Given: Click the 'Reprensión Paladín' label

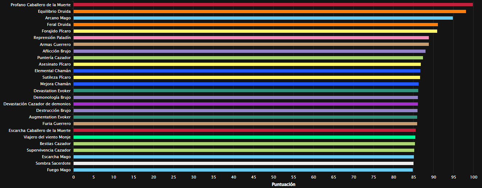Looking at the screenshot, I should (x=52, y=38).
